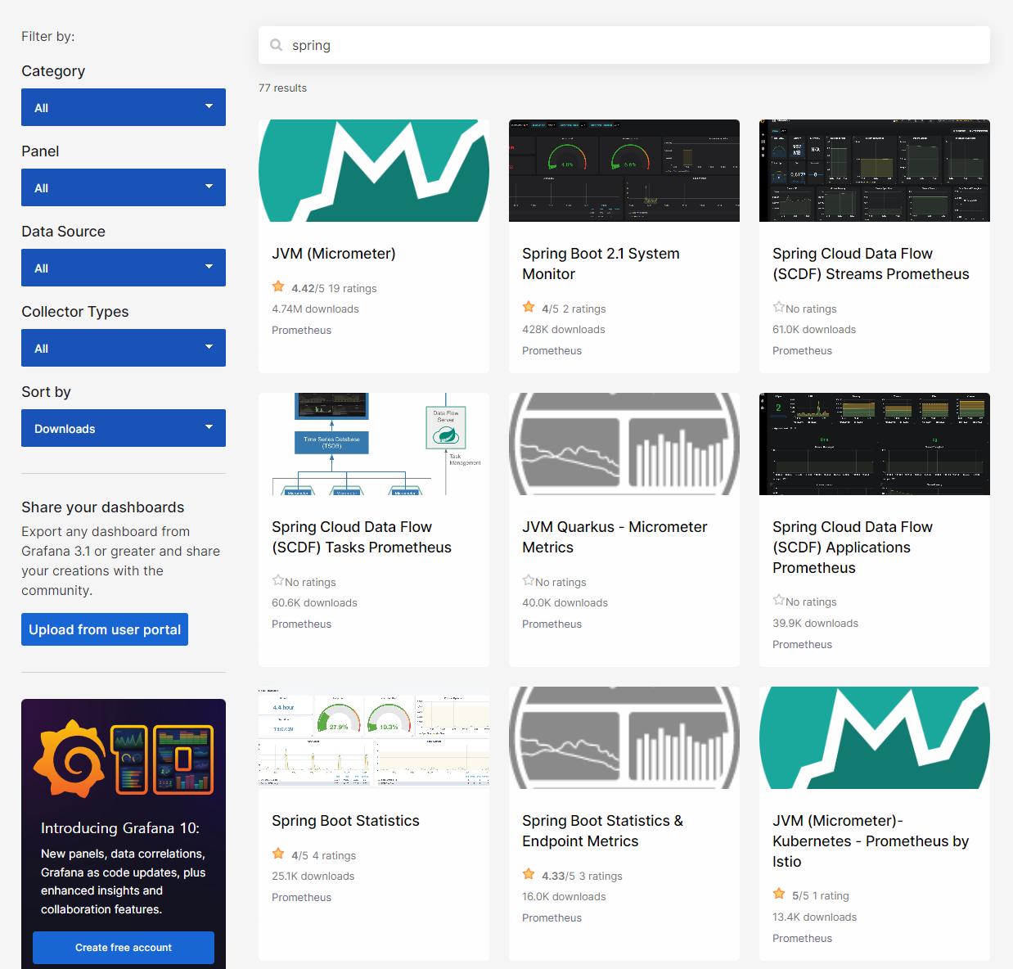
Task: Click the 428K downloads text
Action: coord(564,330)
